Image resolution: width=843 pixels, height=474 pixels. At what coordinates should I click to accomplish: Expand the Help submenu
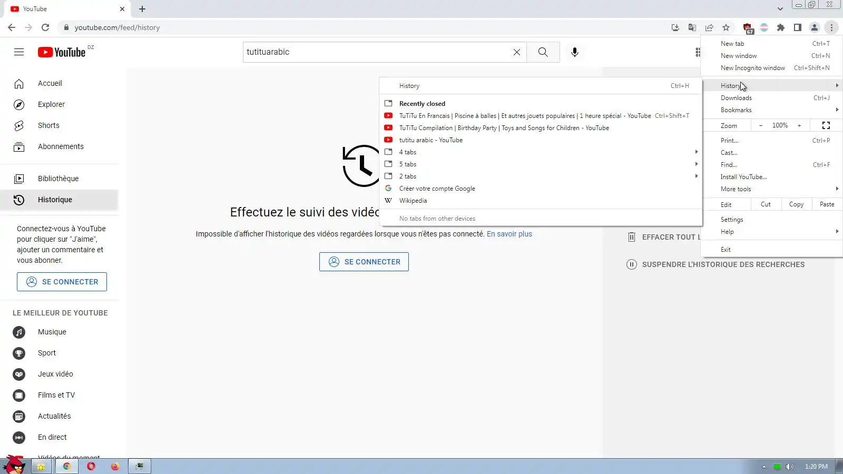(772, 232)
